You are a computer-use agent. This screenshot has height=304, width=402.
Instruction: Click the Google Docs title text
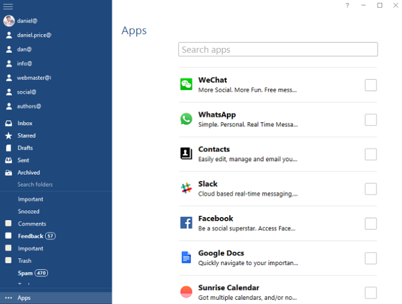[221, 254]
